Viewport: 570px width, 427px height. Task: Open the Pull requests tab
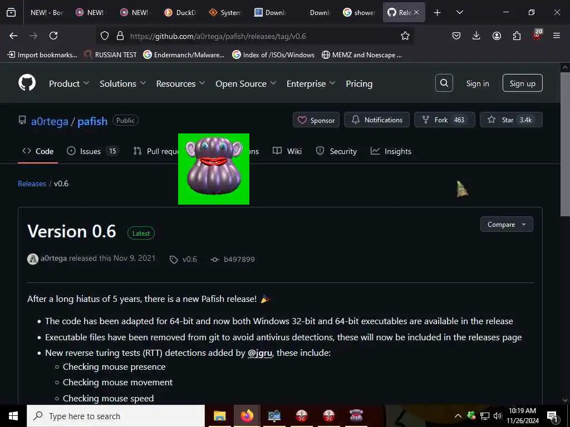[156, 151]
